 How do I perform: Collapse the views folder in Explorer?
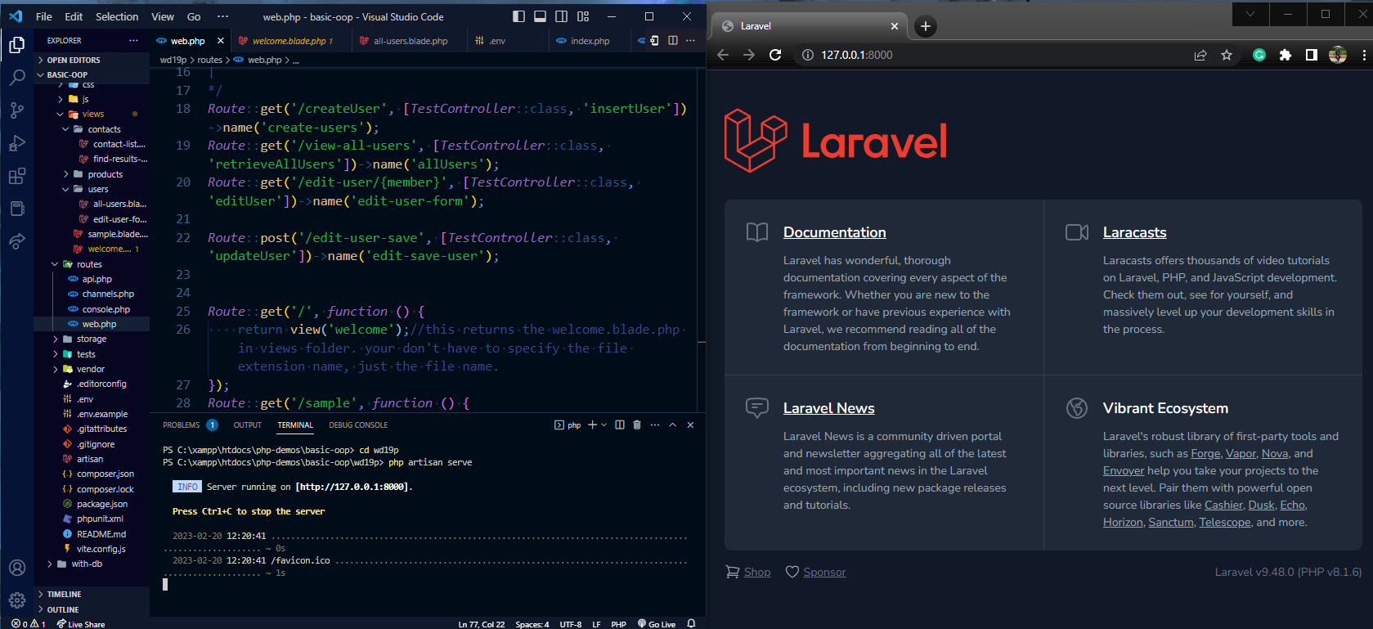(x=92, y=114)
